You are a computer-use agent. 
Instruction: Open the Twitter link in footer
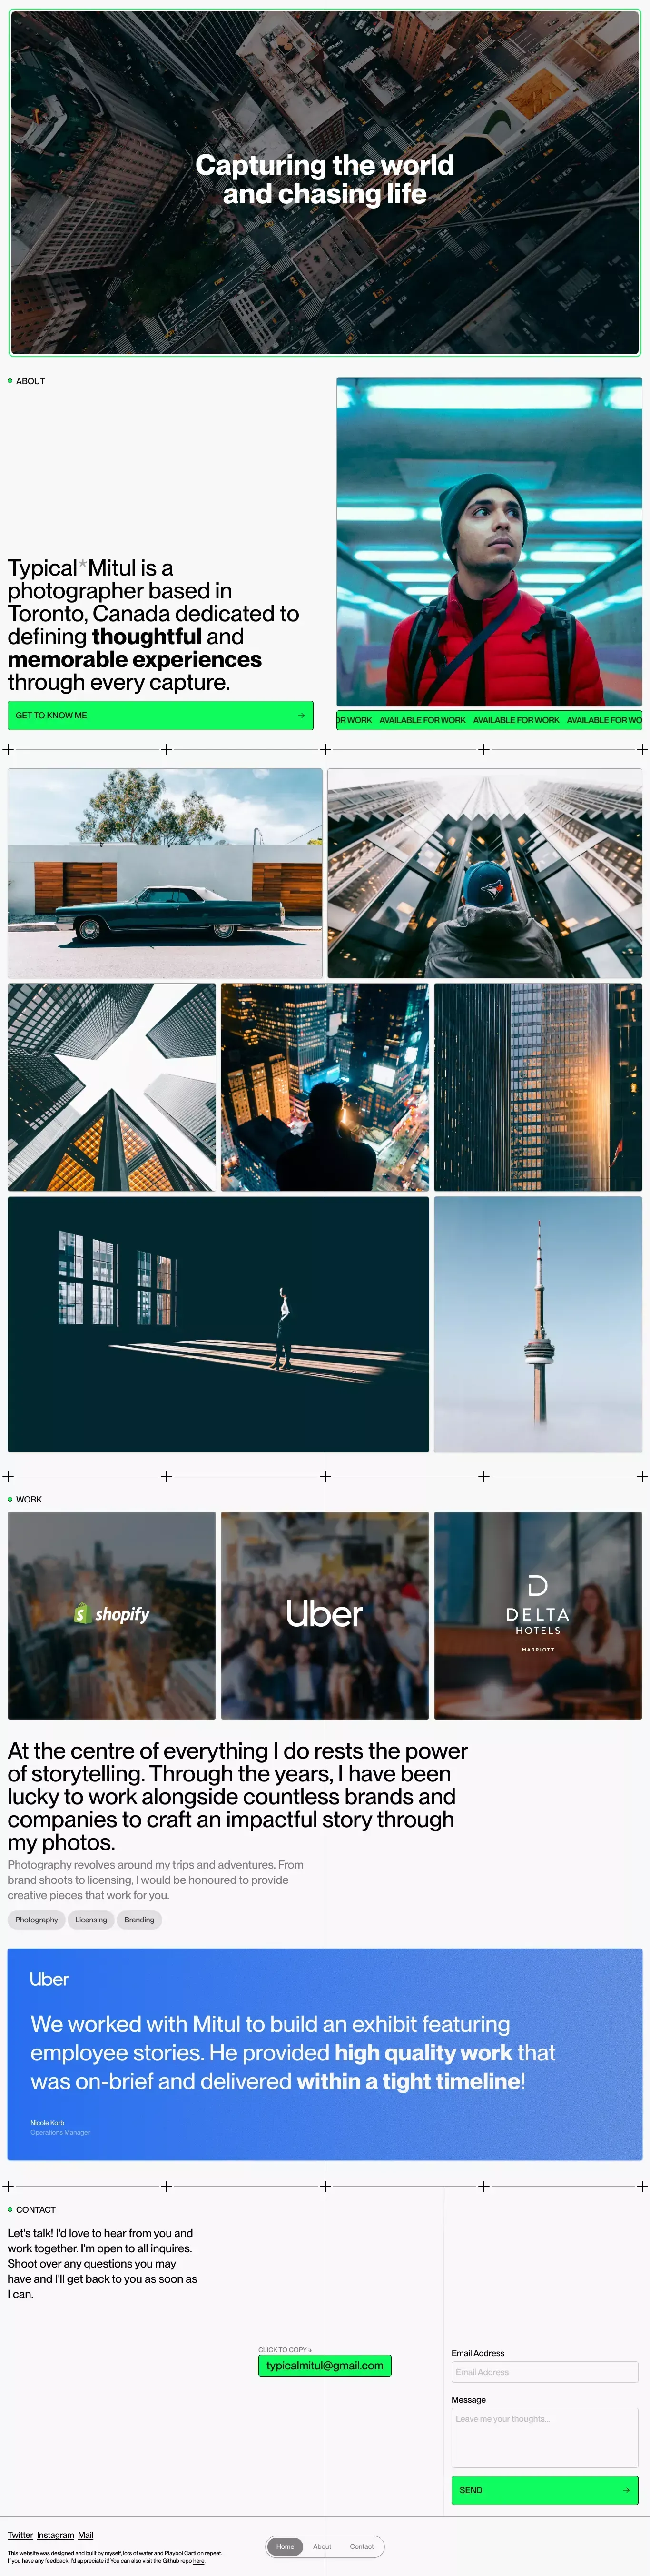[x=20, y=2534]
